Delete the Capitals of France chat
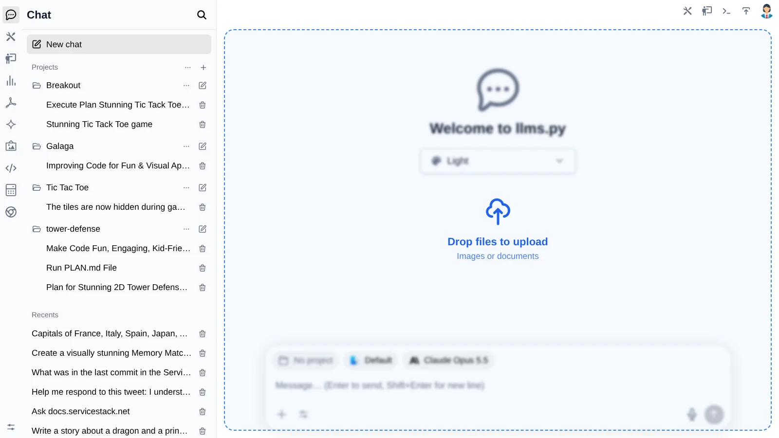This screenshot has height=438, width=779. click(203, 334)
